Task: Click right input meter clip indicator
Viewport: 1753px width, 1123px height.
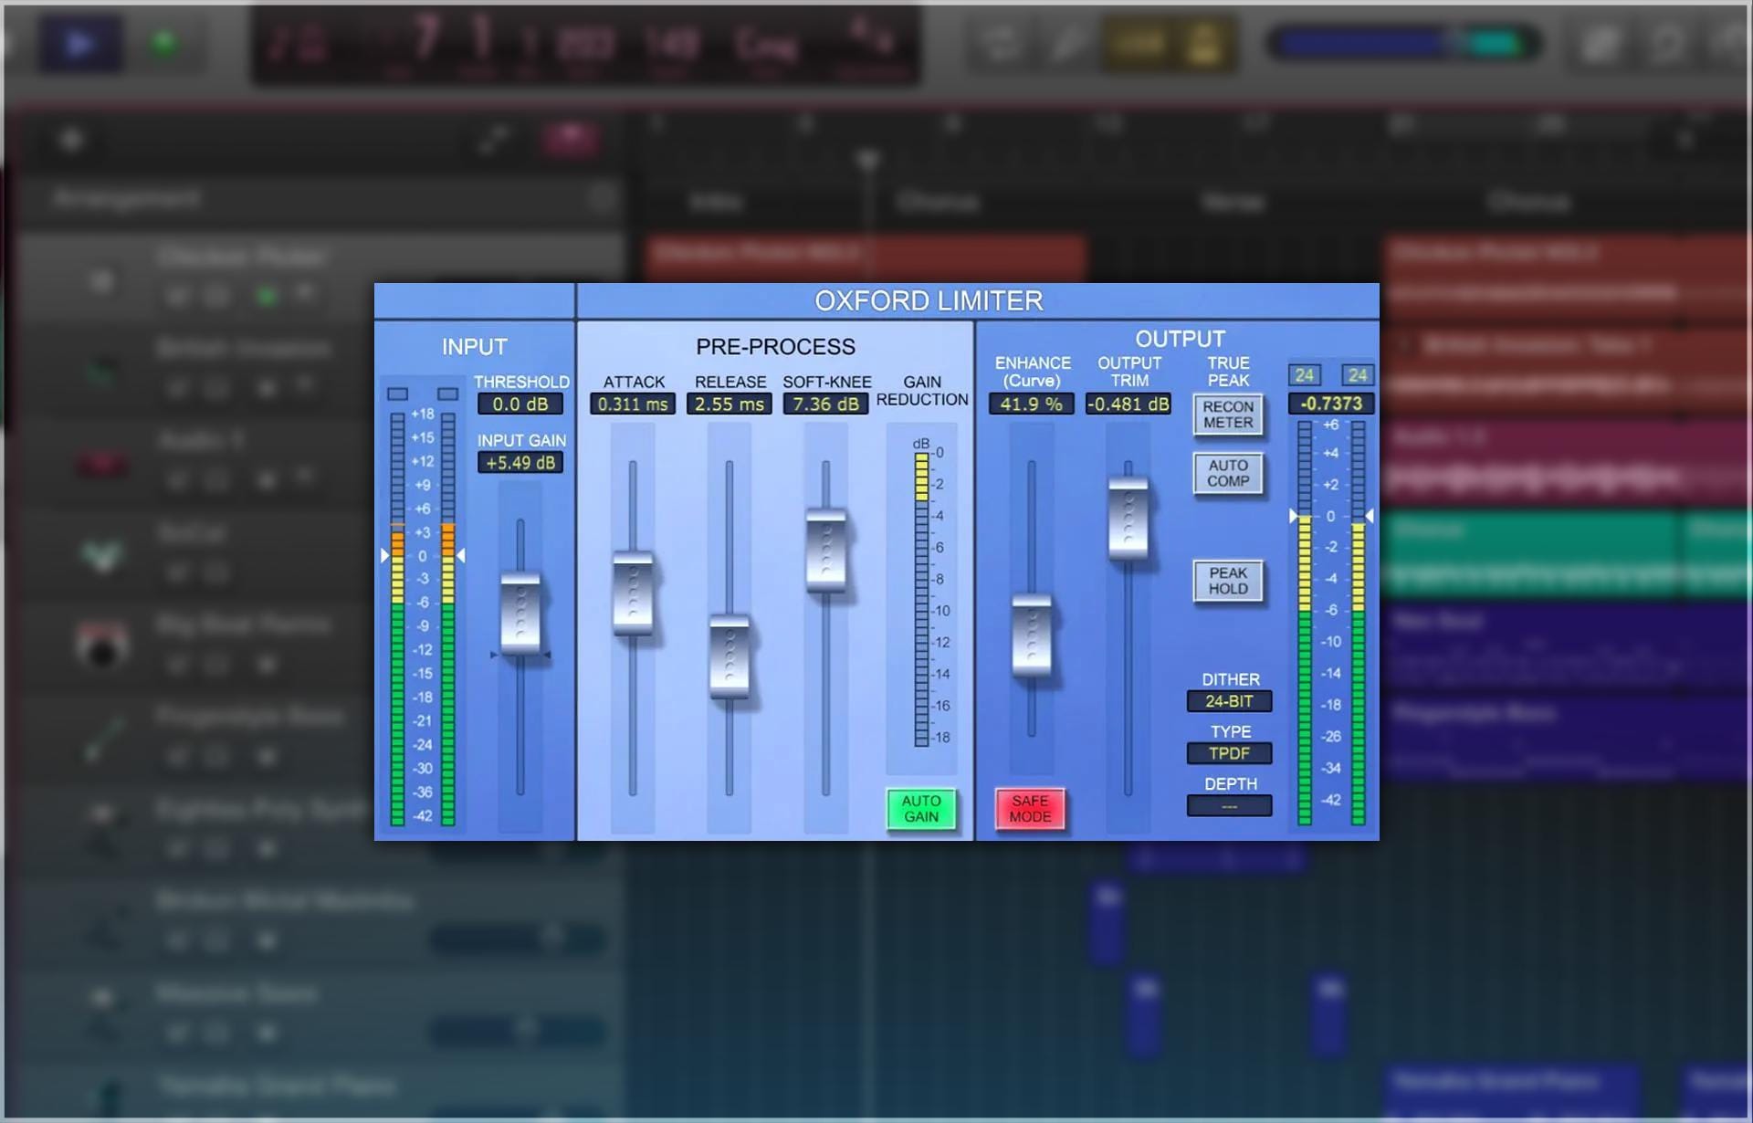Action: (x=447, y=394)
